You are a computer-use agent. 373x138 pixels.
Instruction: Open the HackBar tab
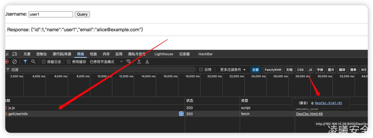coord(205,54)
